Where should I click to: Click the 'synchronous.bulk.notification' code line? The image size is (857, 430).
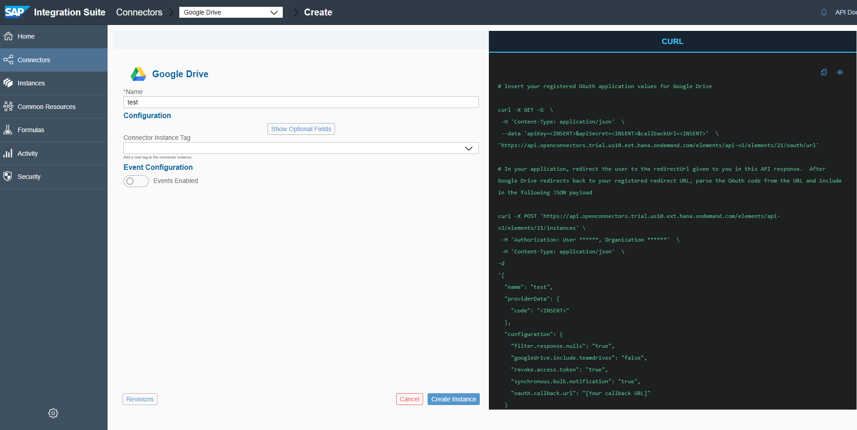(576, 381)
